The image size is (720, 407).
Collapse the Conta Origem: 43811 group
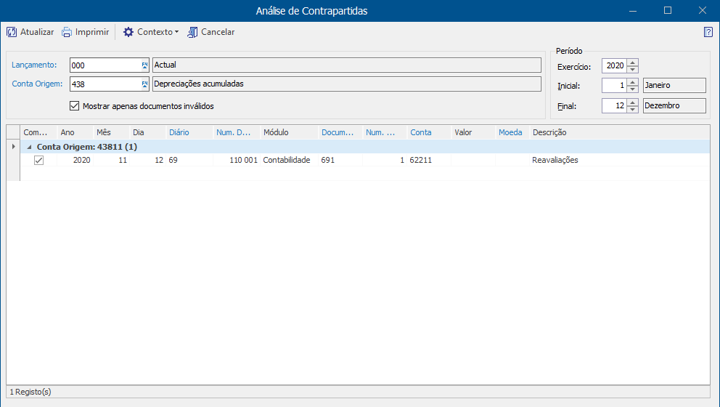coord(29,147)
